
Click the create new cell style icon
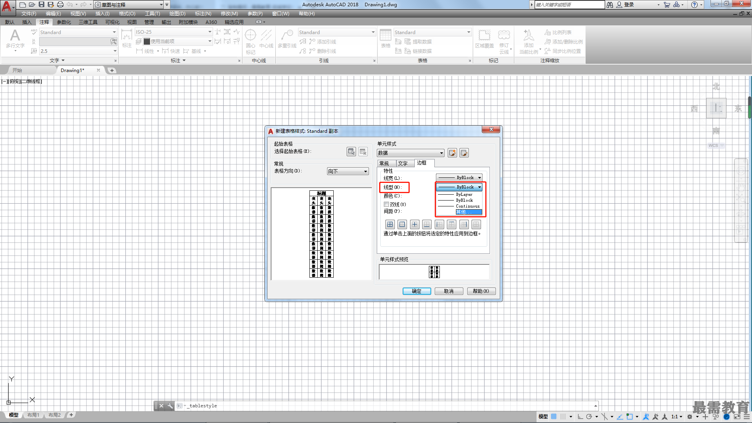click(x=452, y=153)
